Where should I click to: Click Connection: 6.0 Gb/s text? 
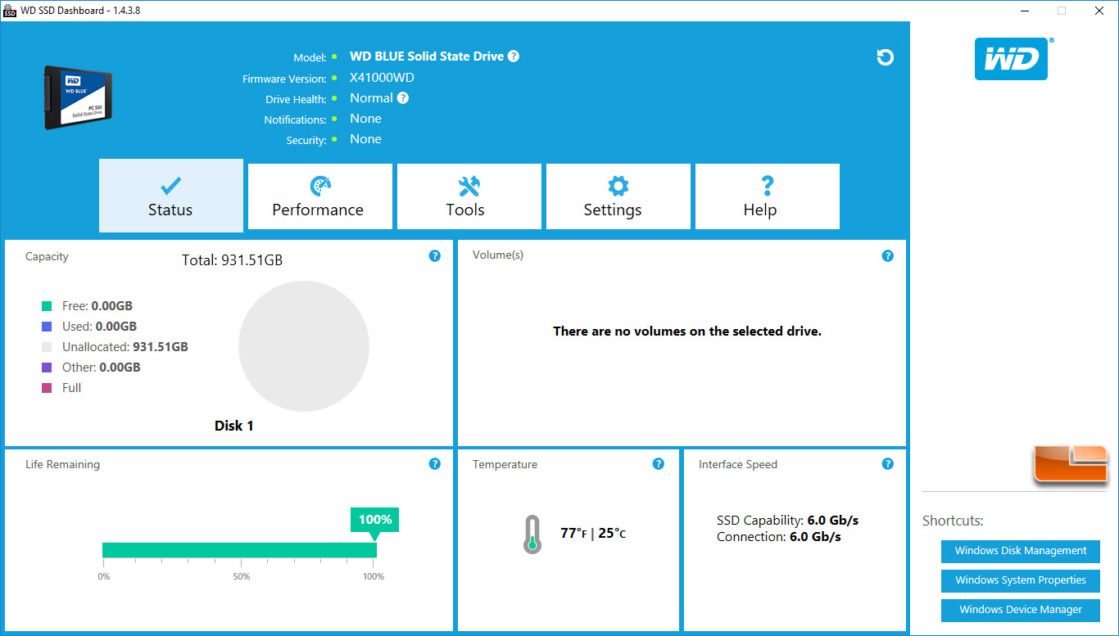[778, 537]
